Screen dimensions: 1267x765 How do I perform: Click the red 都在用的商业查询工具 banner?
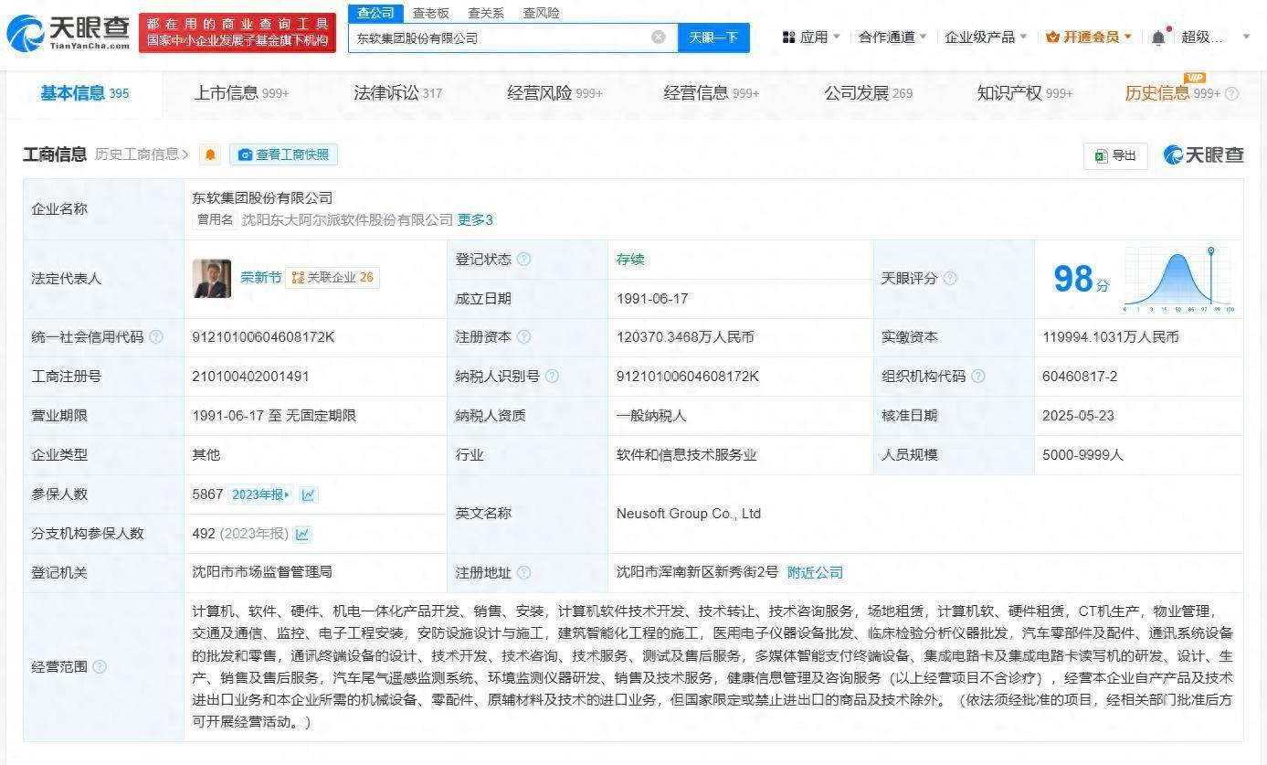[238, 33]
